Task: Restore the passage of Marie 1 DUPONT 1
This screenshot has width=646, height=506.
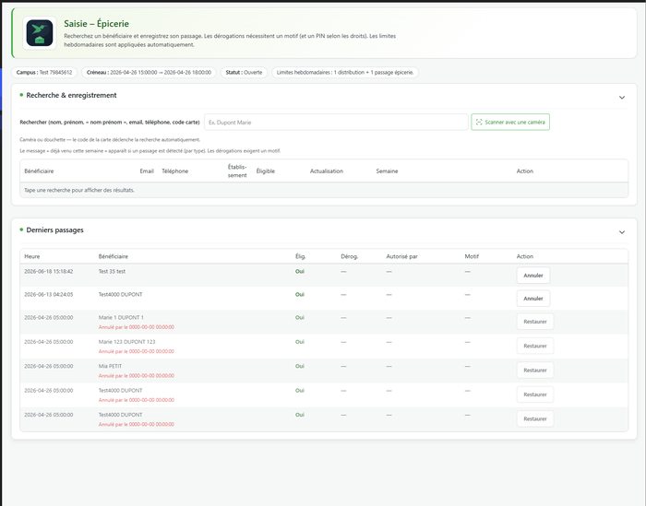Action: 534,322
